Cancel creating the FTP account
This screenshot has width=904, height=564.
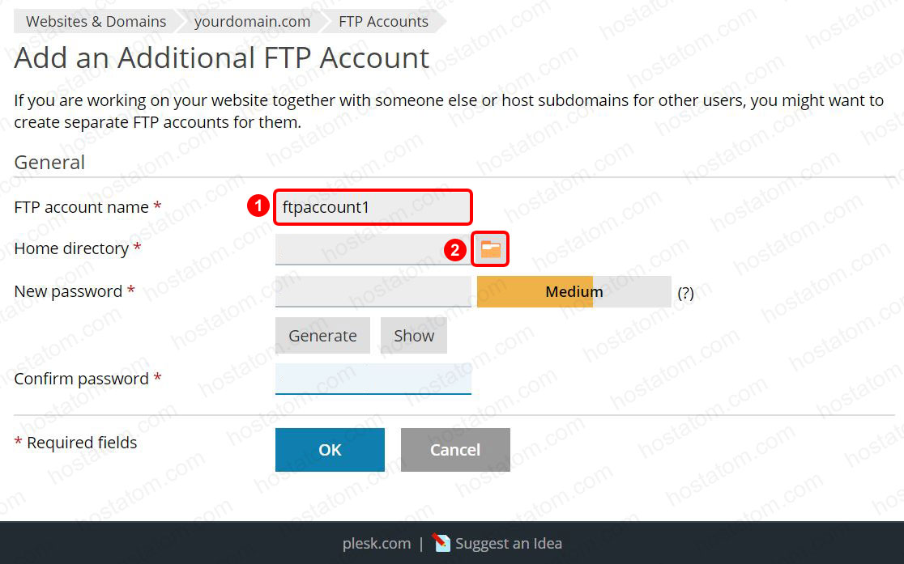(454, 449)
